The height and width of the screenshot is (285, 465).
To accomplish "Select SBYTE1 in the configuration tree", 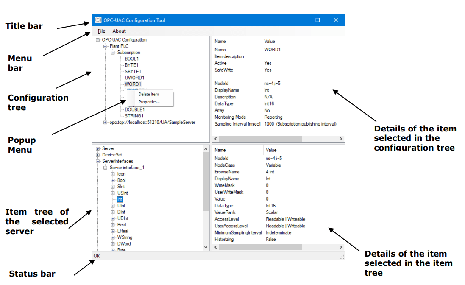I will [133, 72].
